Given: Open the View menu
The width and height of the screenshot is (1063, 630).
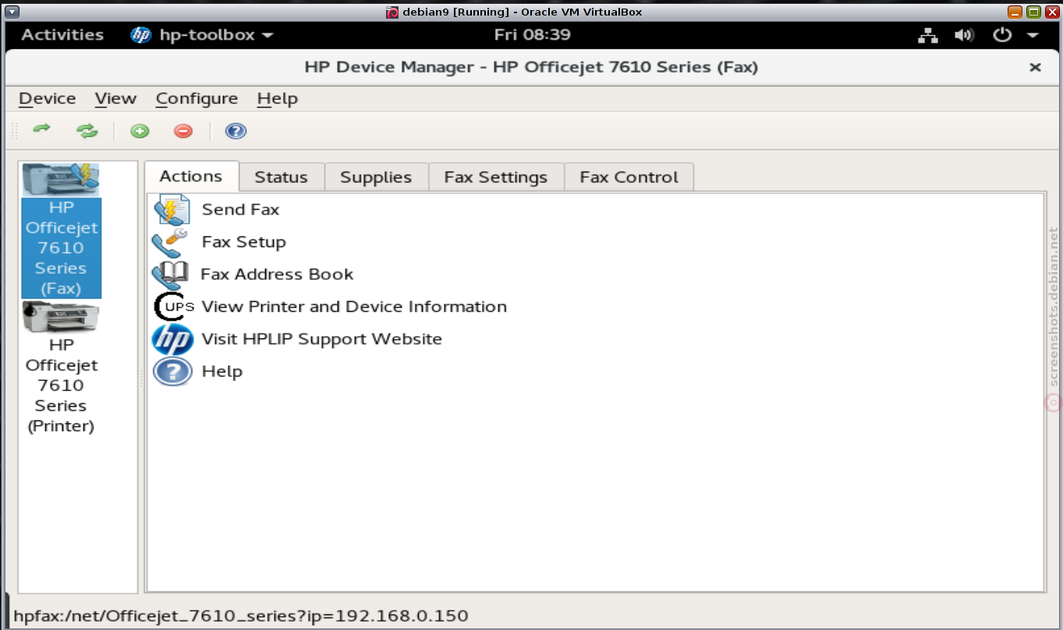Looking at the screenshot, I should pyautogui.click(x=115, y=98).
